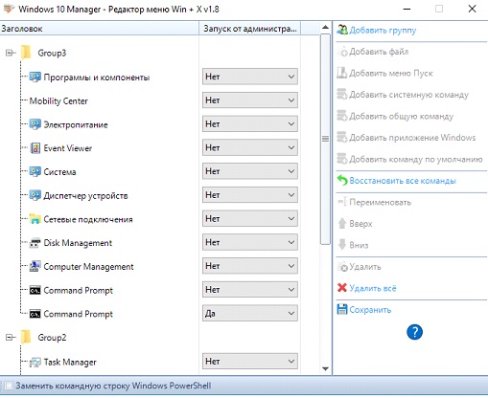This screenshot has width=488, height=398.
Task: Click the Запуск от администратора column header
Action: tap(250, 29)
